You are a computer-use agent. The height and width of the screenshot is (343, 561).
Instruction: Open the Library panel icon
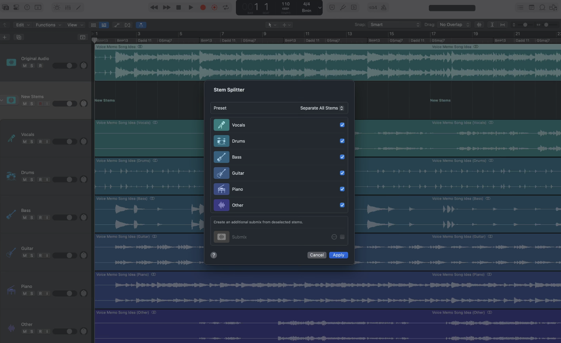(6, 7)
